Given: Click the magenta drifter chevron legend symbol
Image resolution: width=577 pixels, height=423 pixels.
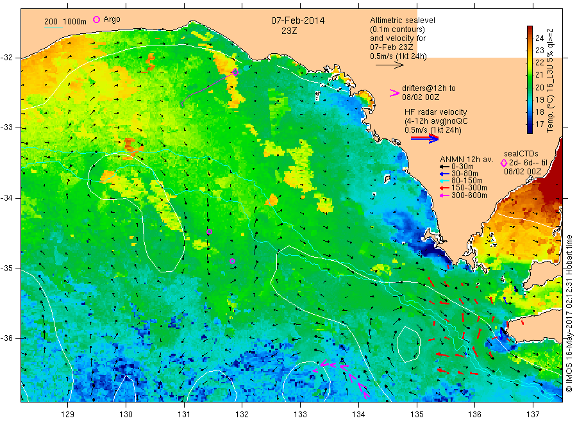Looking at the screenshot, I should (394, 93).
